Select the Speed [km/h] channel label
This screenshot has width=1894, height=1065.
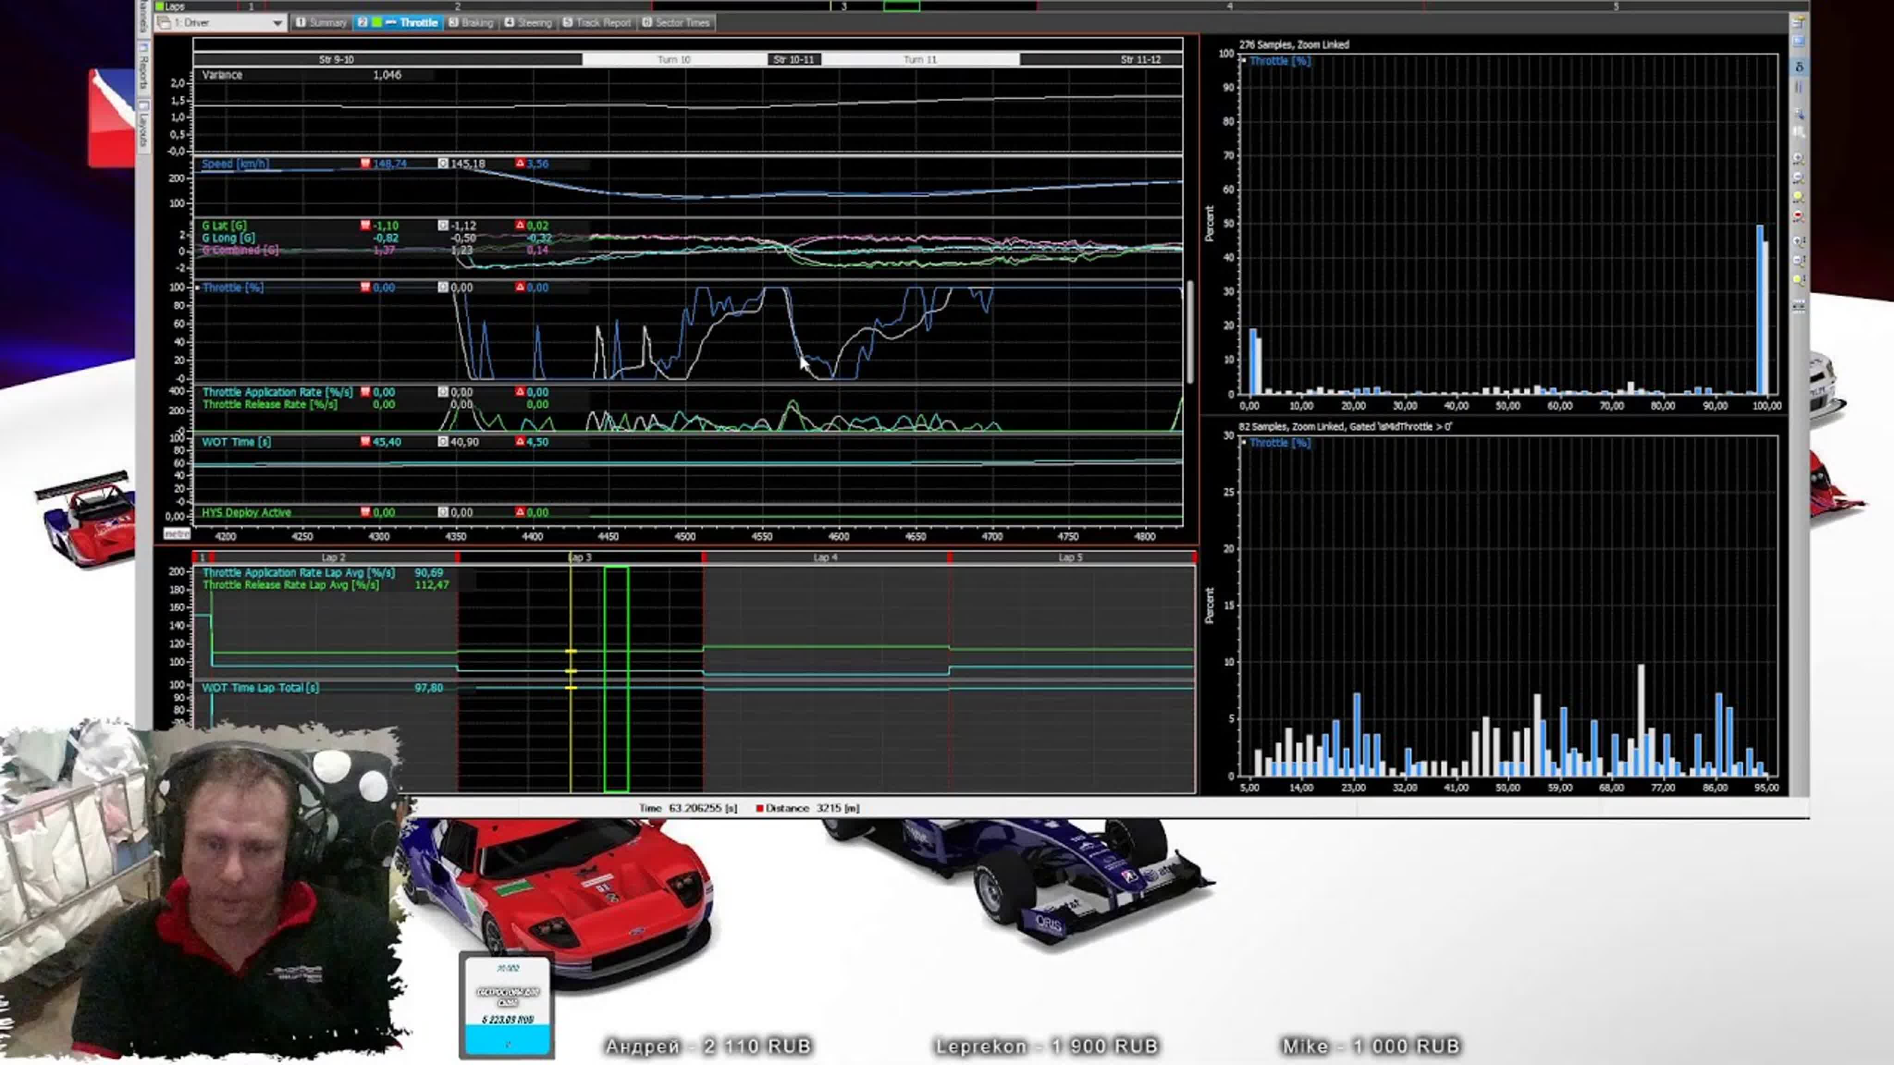235,163
